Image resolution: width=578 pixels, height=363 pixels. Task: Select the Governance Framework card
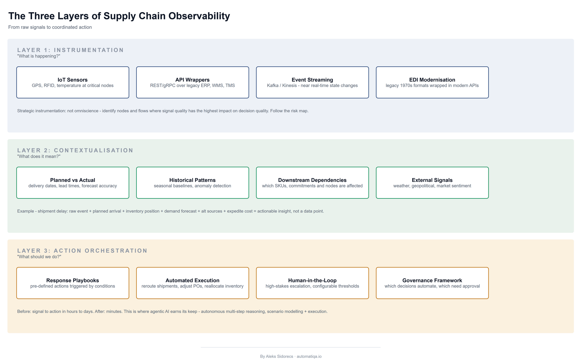tap(432, 283)
